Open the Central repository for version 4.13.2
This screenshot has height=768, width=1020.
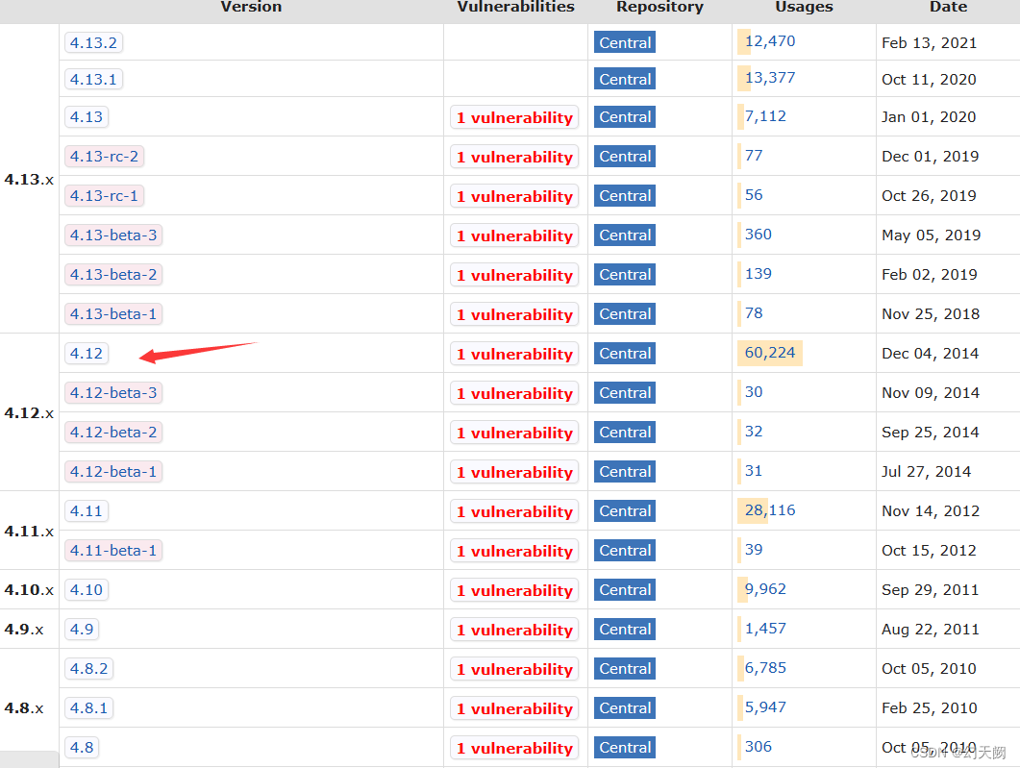(x=624, y=42)
